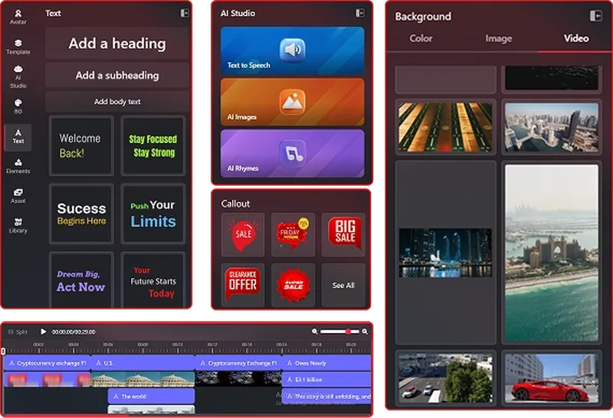The image size is (613, 418).
Task: Open the Avatar panel in sidebar
Action: tap(18, 17)
